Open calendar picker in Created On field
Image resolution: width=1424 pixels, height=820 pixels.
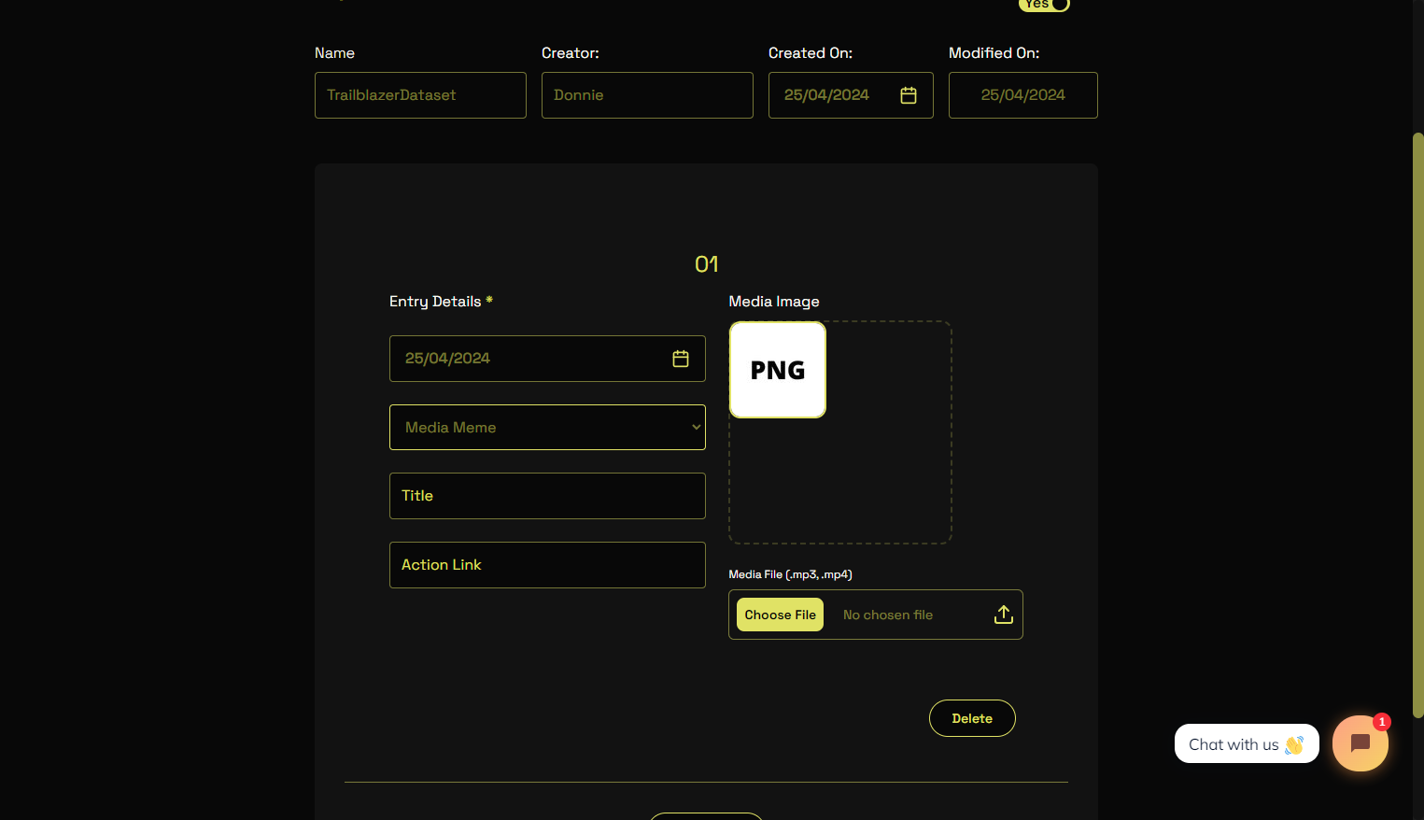point(908,95)
